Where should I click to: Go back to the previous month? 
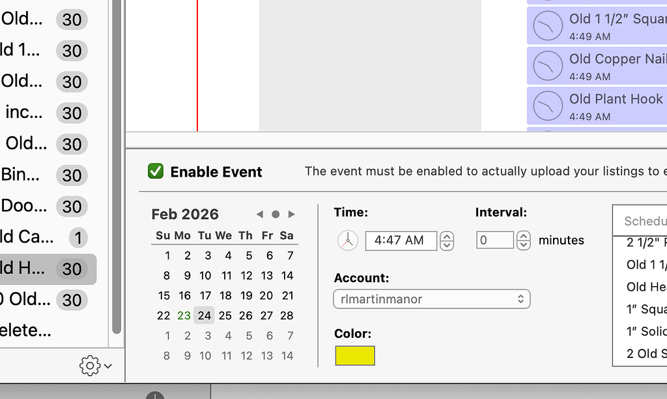(x=259, y=214)
